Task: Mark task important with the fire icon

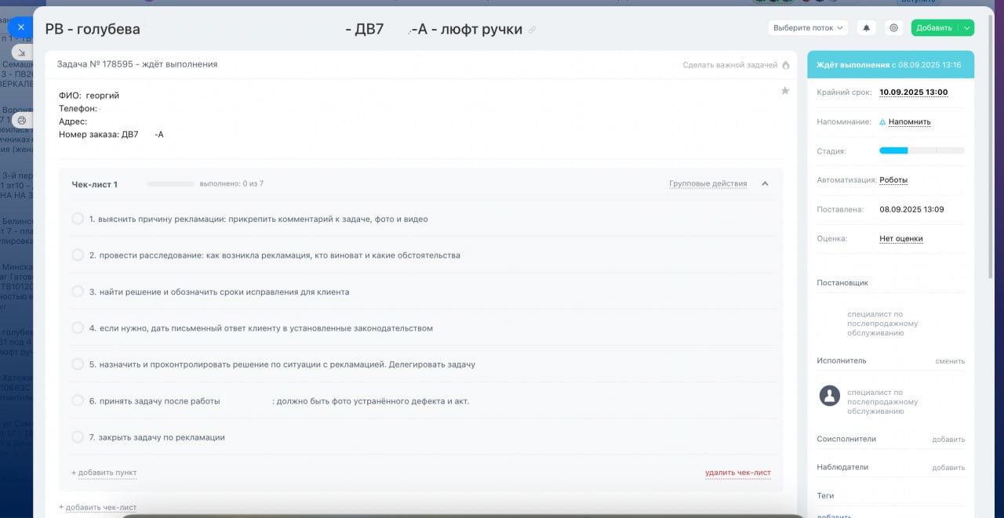Action: 786,65
